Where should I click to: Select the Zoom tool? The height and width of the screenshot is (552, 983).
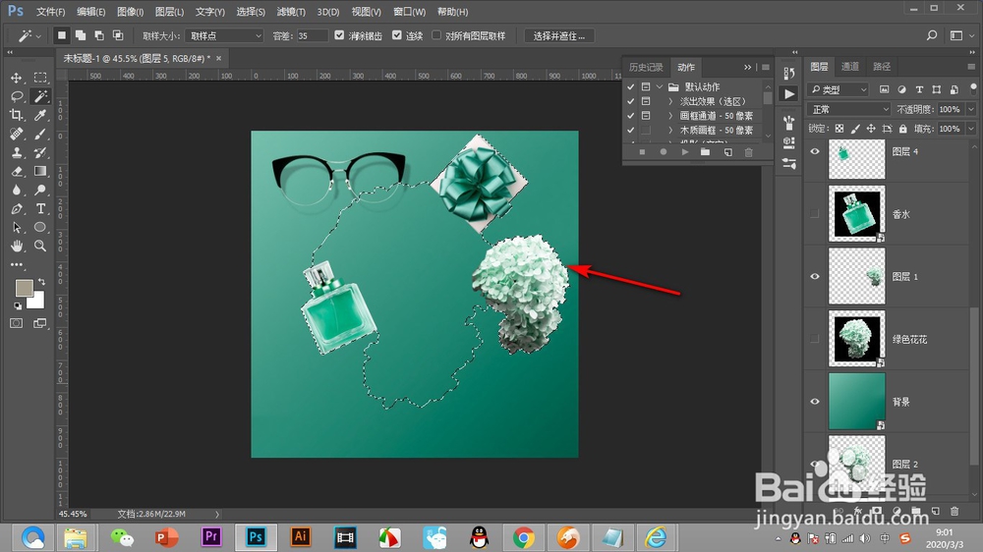pyautogui.click(x=40, y=246)
